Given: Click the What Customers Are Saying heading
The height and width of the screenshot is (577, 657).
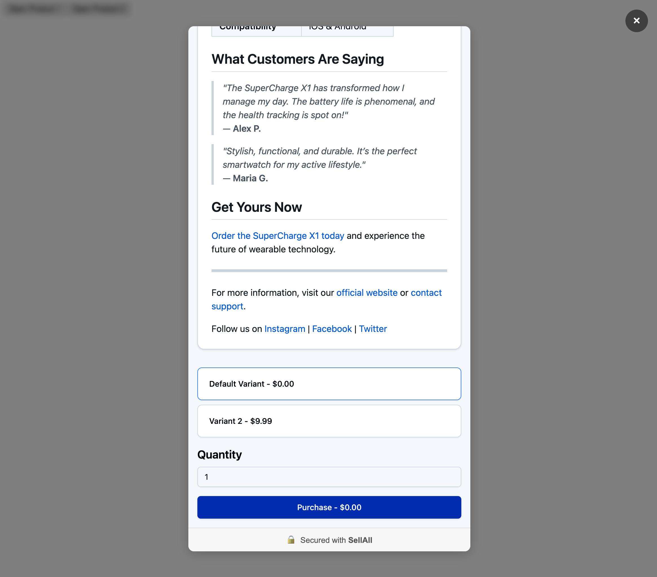Looking at the screenshot, I should 298,60.
